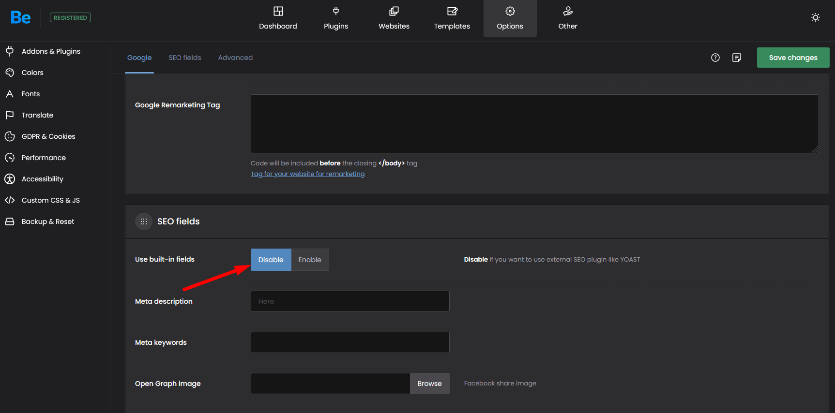Click the GDPR cookie icon
The width and height of the screenshot is (835, 413).
pos(10,136)
